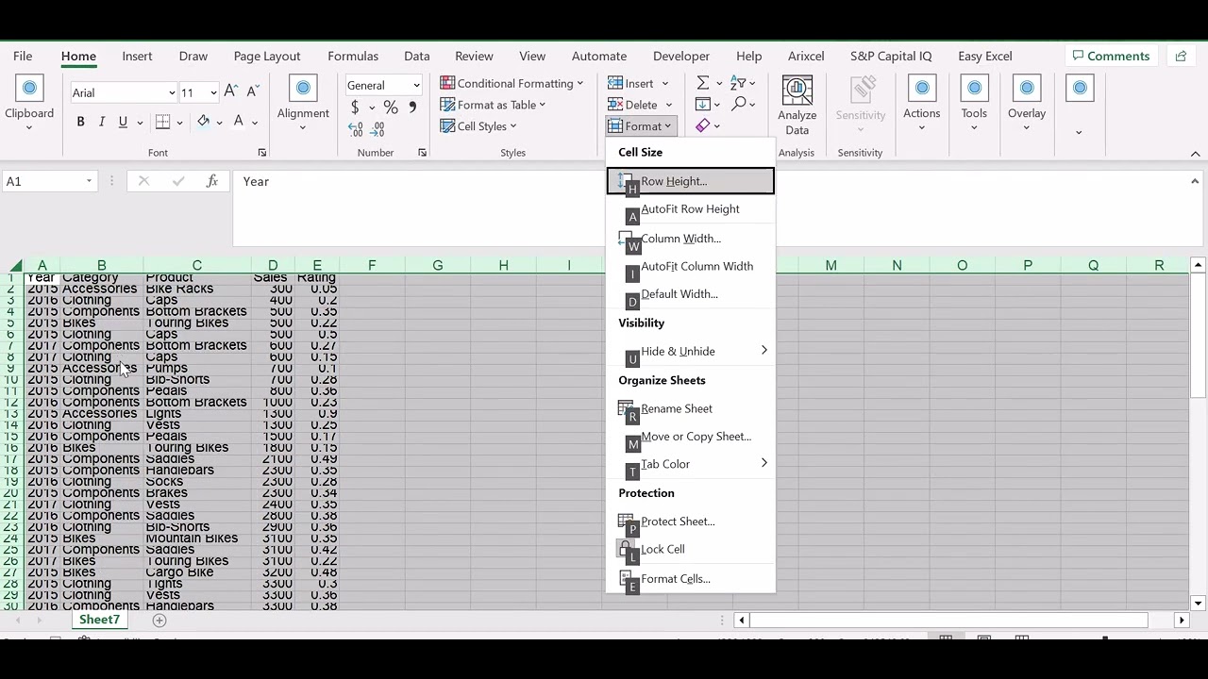Open Font dialog launcher
This screenshot has height=679, width=1208.
click(x=262, y=153)
